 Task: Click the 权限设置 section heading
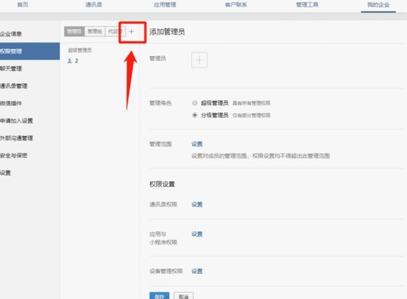point(162,184)
